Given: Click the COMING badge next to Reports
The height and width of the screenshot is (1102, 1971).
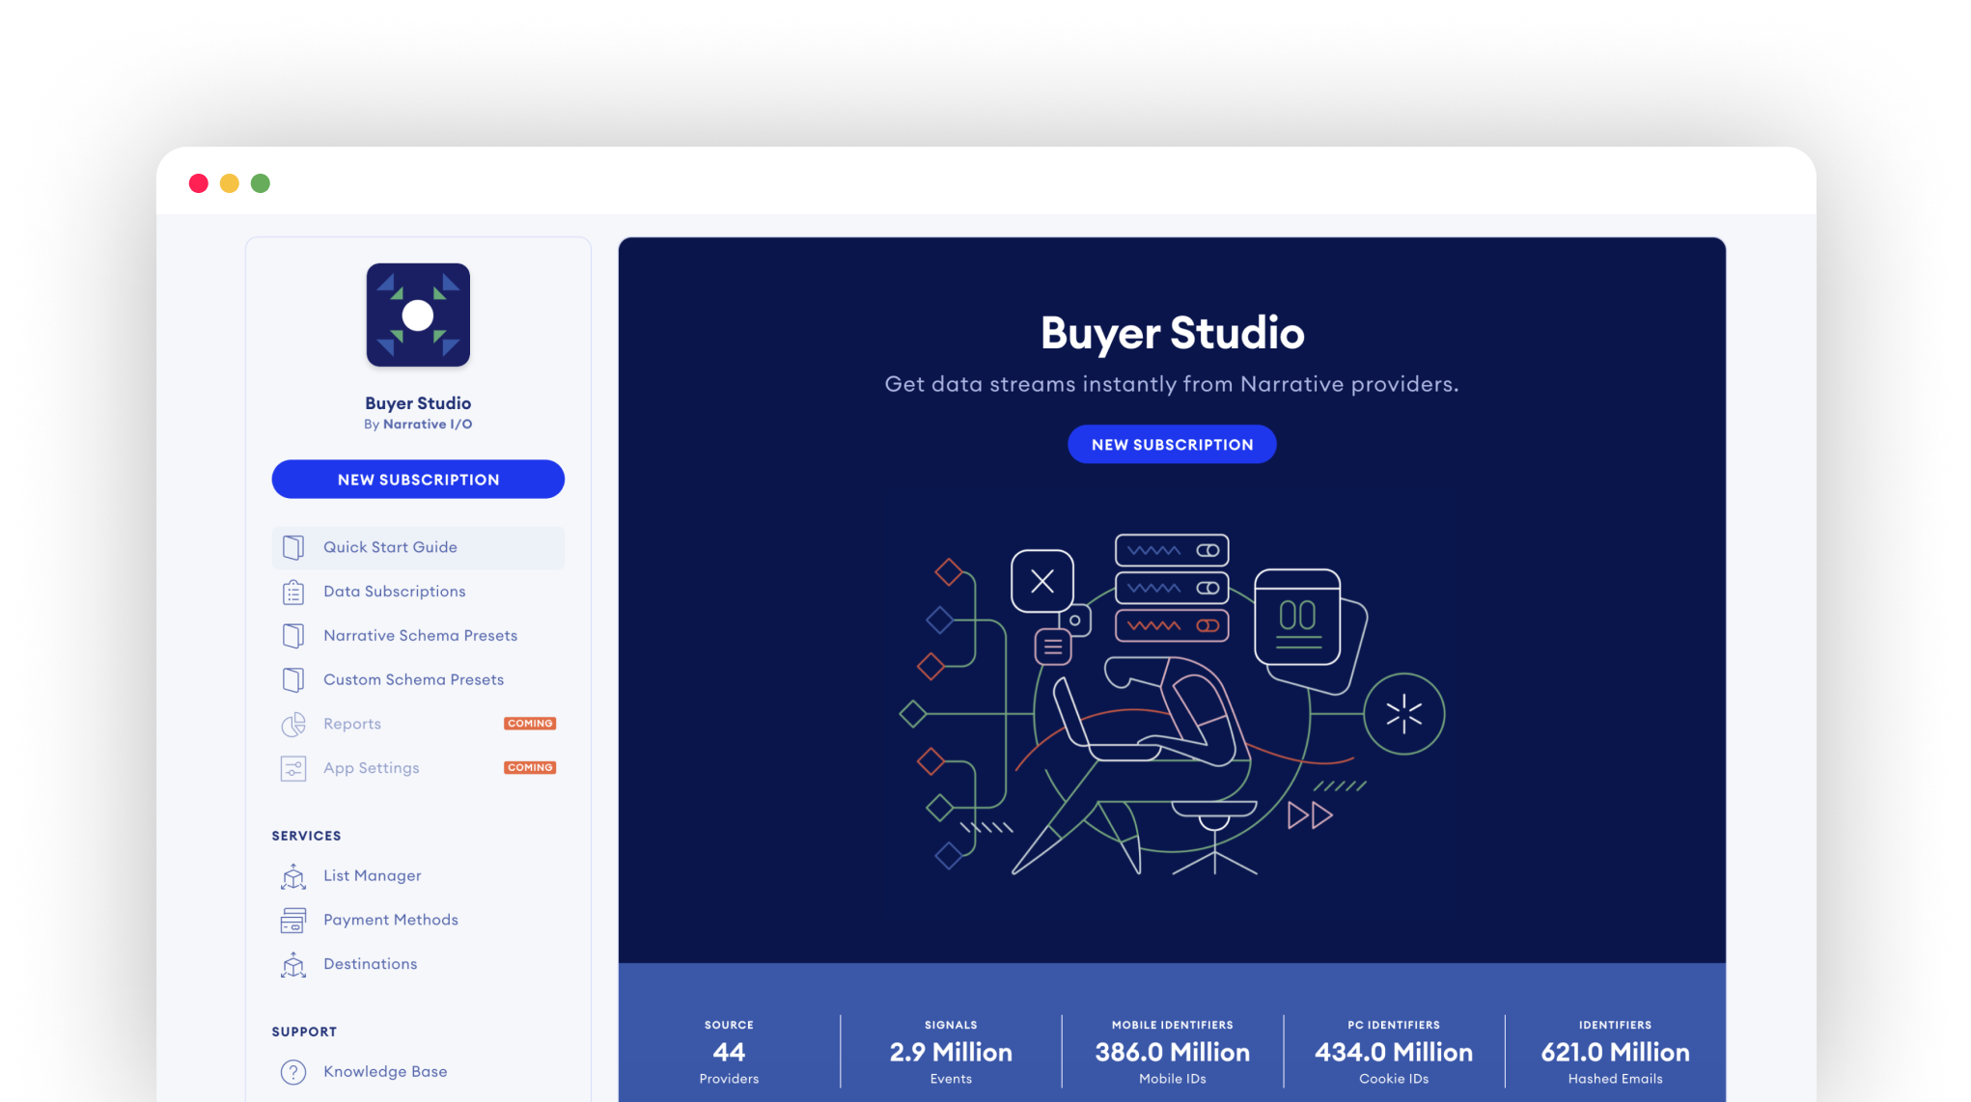Looking at the screenshot, I should click(530, 724).
